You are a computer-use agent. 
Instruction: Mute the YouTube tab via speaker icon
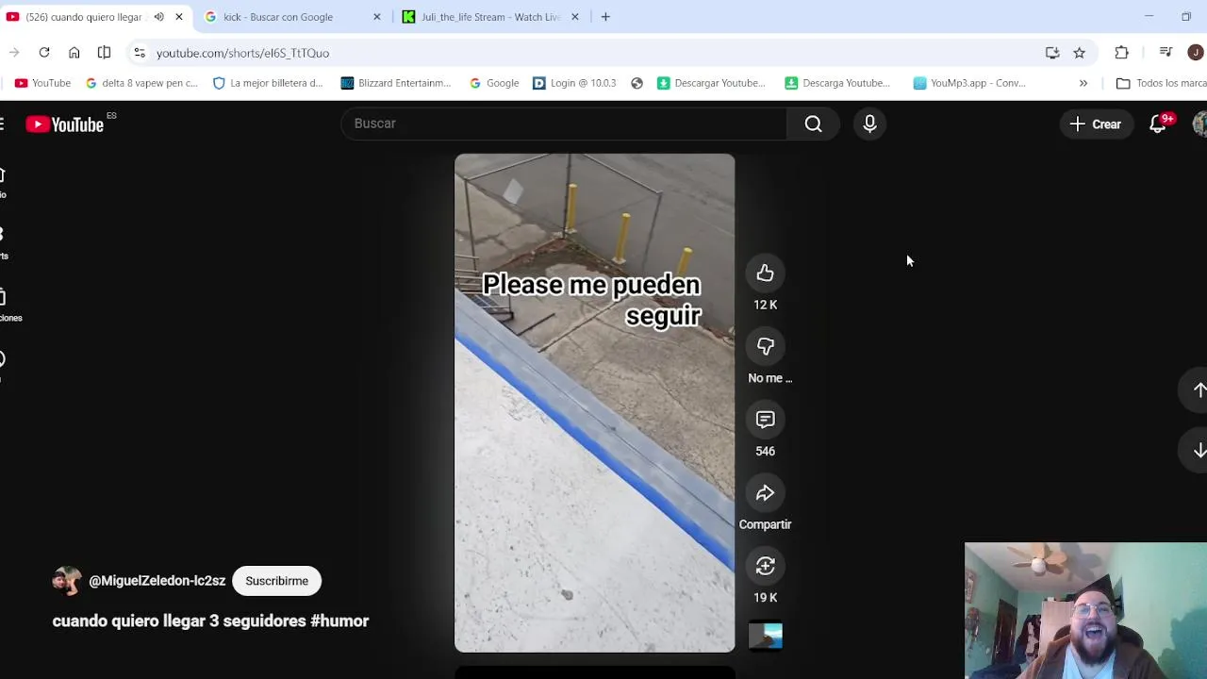click(158, 17)
